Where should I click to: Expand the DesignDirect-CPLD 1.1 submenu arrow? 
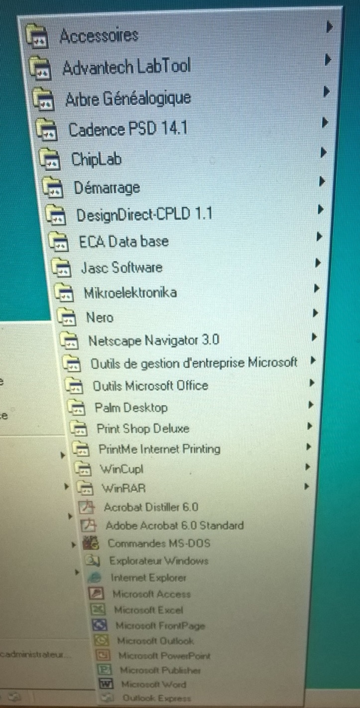click(321, 210)
